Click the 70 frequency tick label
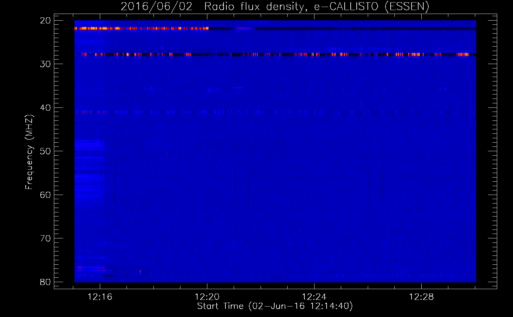The width and height of the screenshot is (513, 317). click(x=45, y=238)
